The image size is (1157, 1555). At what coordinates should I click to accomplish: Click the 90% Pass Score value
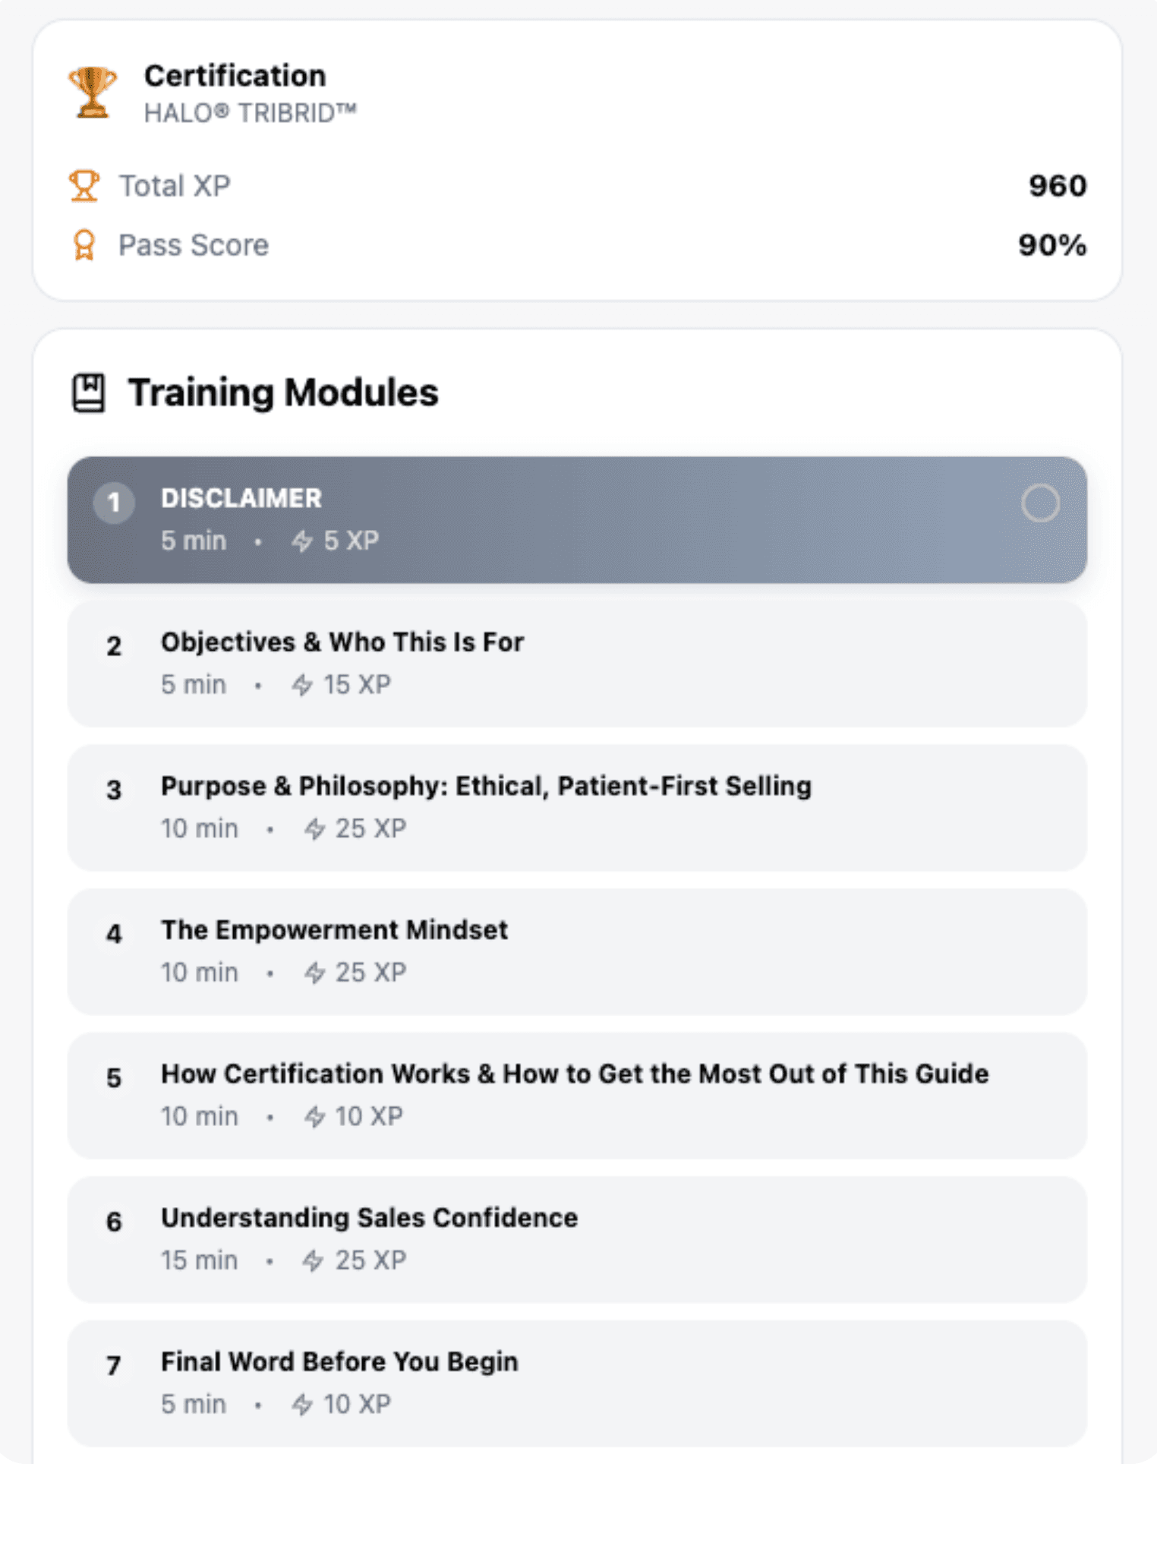click(x=1051, y=244)
